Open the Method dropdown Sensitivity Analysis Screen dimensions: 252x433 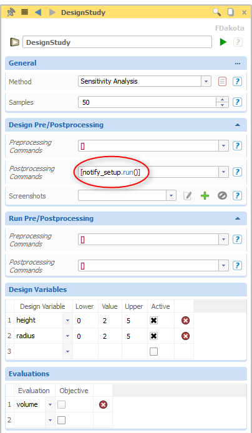144,82
